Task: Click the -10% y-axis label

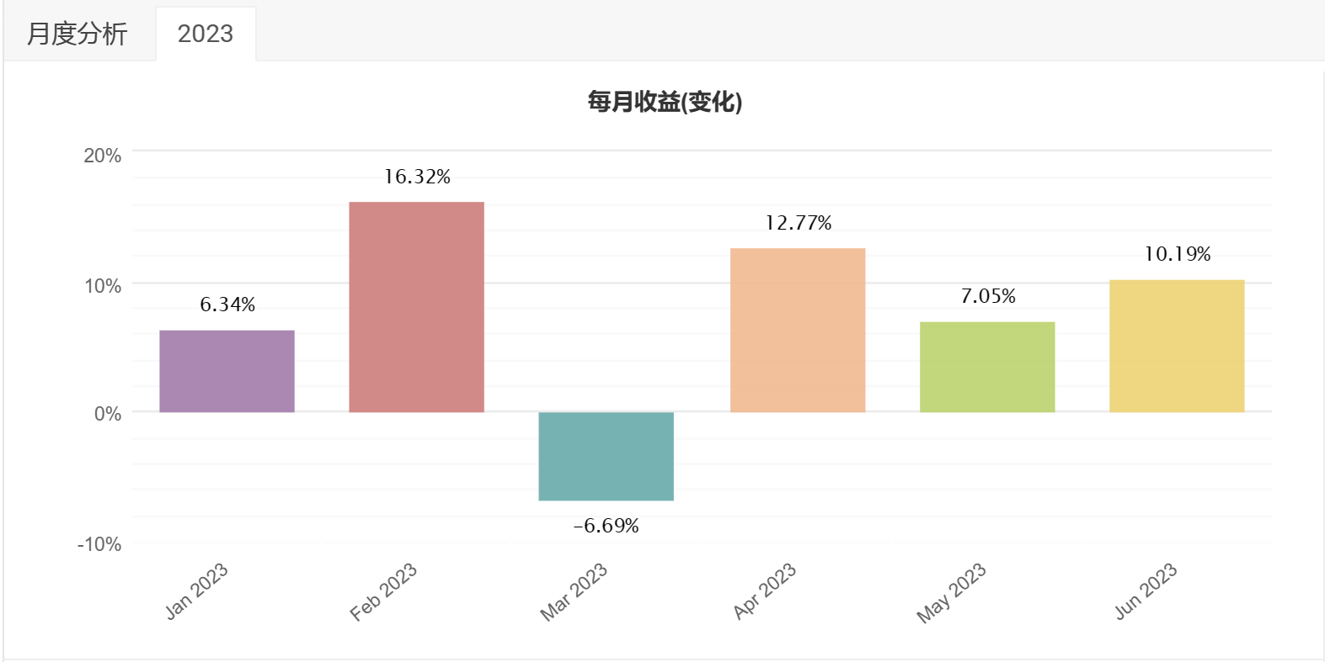Action: tap(99, 544)
